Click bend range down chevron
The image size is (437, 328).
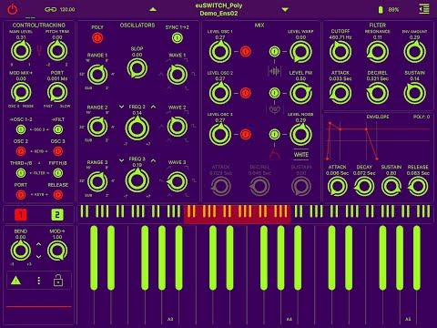tap(39, 257)
